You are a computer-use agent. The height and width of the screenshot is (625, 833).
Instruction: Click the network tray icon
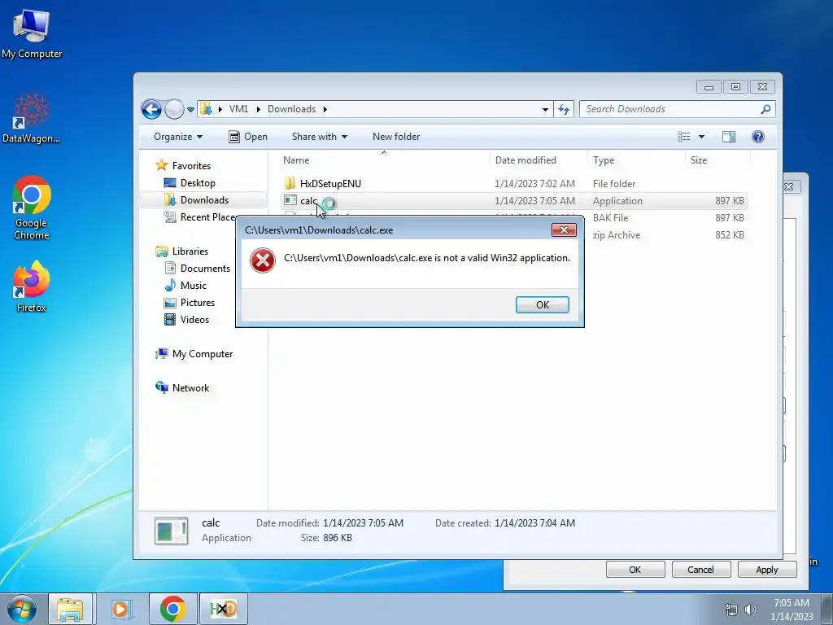[x=731, y=610]
